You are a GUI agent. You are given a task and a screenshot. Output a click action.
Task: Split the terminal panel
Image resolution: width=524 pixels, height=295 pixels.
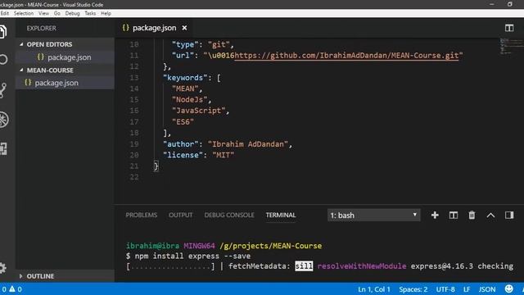[454, 215]
